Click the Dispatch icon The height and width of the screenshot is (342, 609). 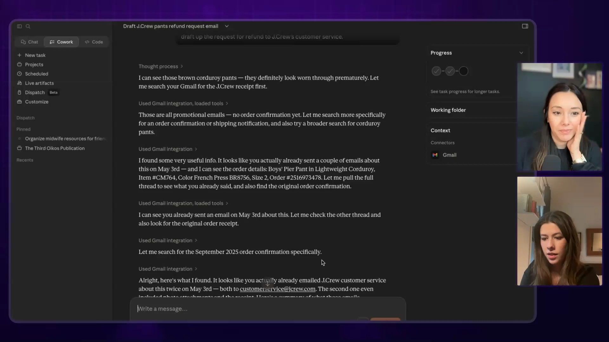pos(19,92)
